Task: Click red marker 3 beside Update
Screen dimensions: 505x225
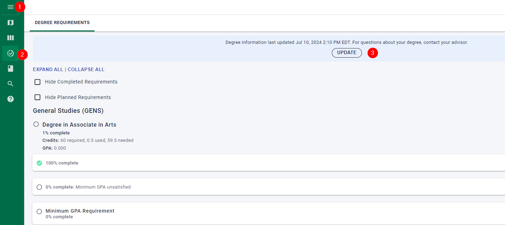Action: pos(373,53)
